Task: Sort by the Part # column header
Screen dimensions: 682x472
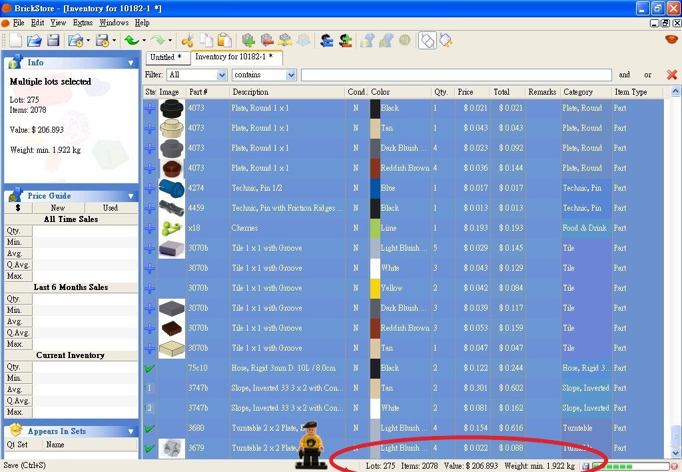Action: [x=208, y=92]
